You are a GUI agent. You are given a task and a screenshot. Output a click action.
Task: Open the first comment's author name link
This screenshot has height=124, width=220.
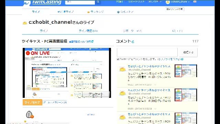pyautogui.click(x=149, y=66)
